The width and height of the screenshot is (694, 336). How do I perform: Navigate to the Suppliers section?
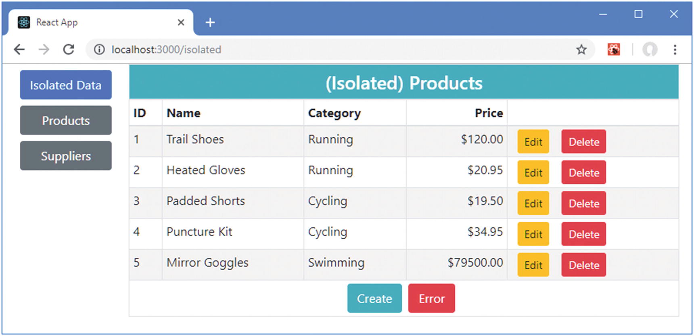[x=66, y=156]
